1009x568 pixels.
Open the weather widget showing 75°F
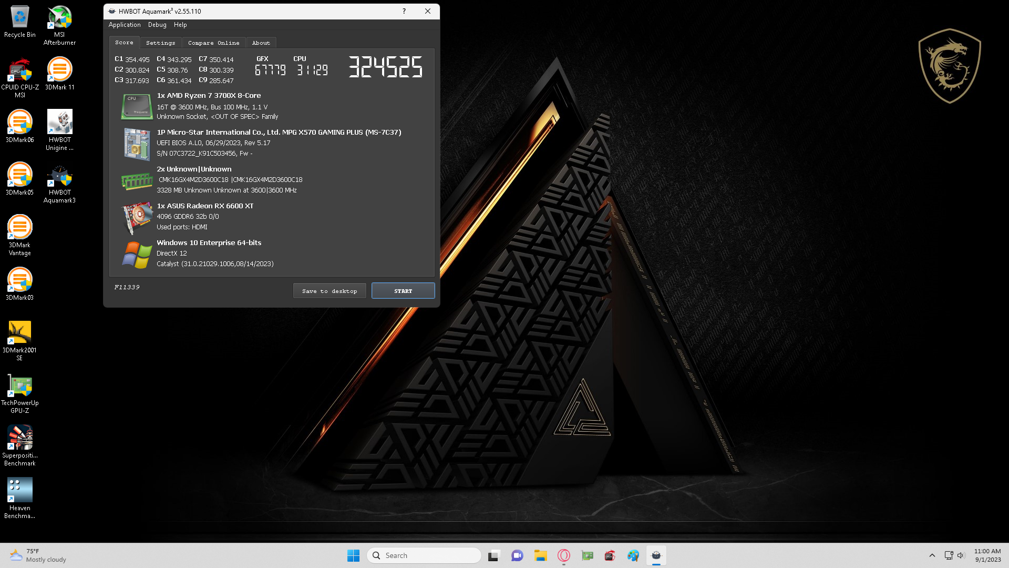pos(38,555)
